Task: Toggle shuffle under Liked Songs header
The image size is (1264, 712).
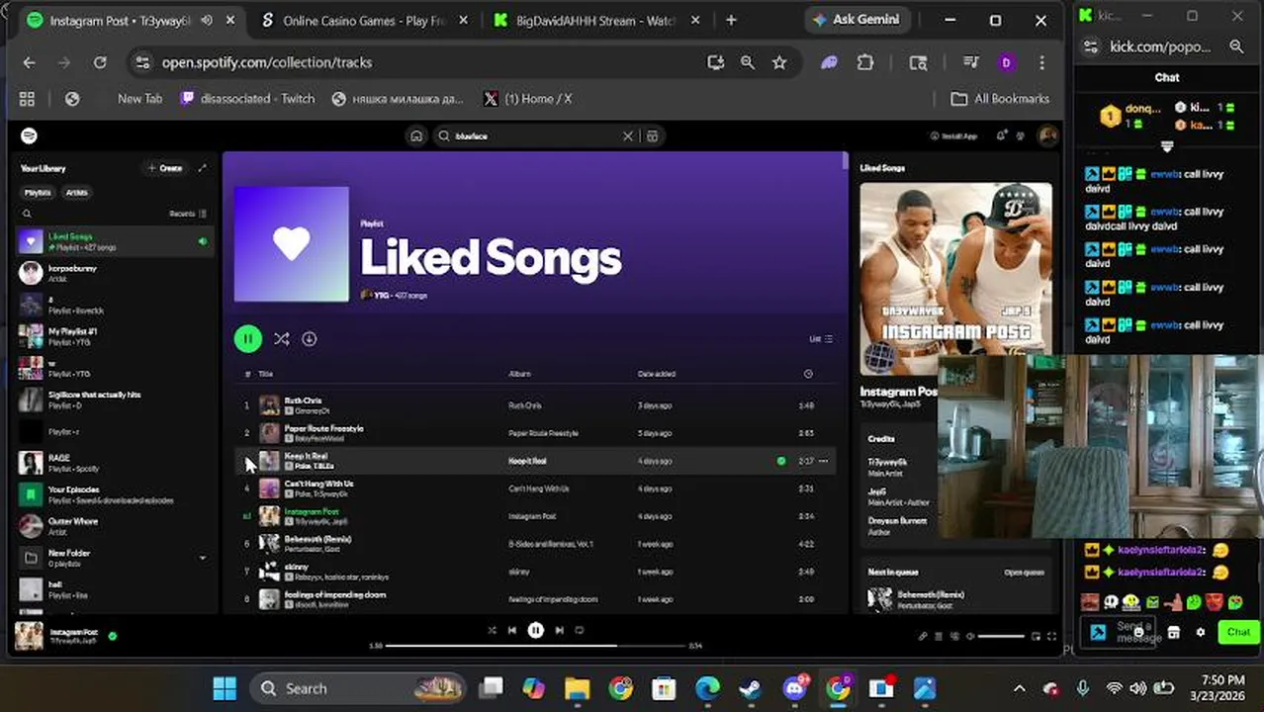Action: 282,339
